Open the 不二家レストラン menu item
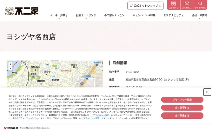212x132 pixels. (x=114, y=15)
